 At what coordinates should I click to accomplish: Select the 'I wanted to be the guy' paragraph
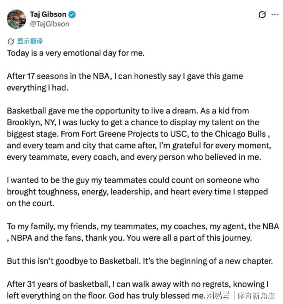pos(137,192)
